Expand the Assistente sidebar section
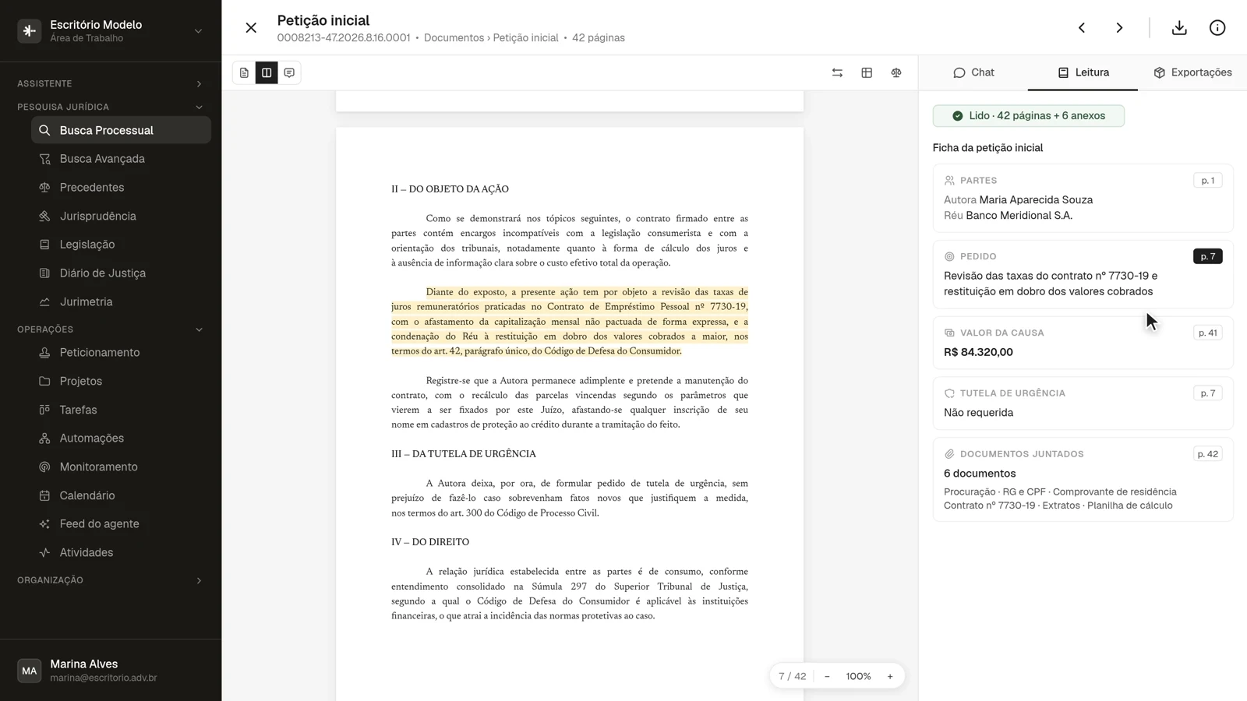 coord(111,83)
